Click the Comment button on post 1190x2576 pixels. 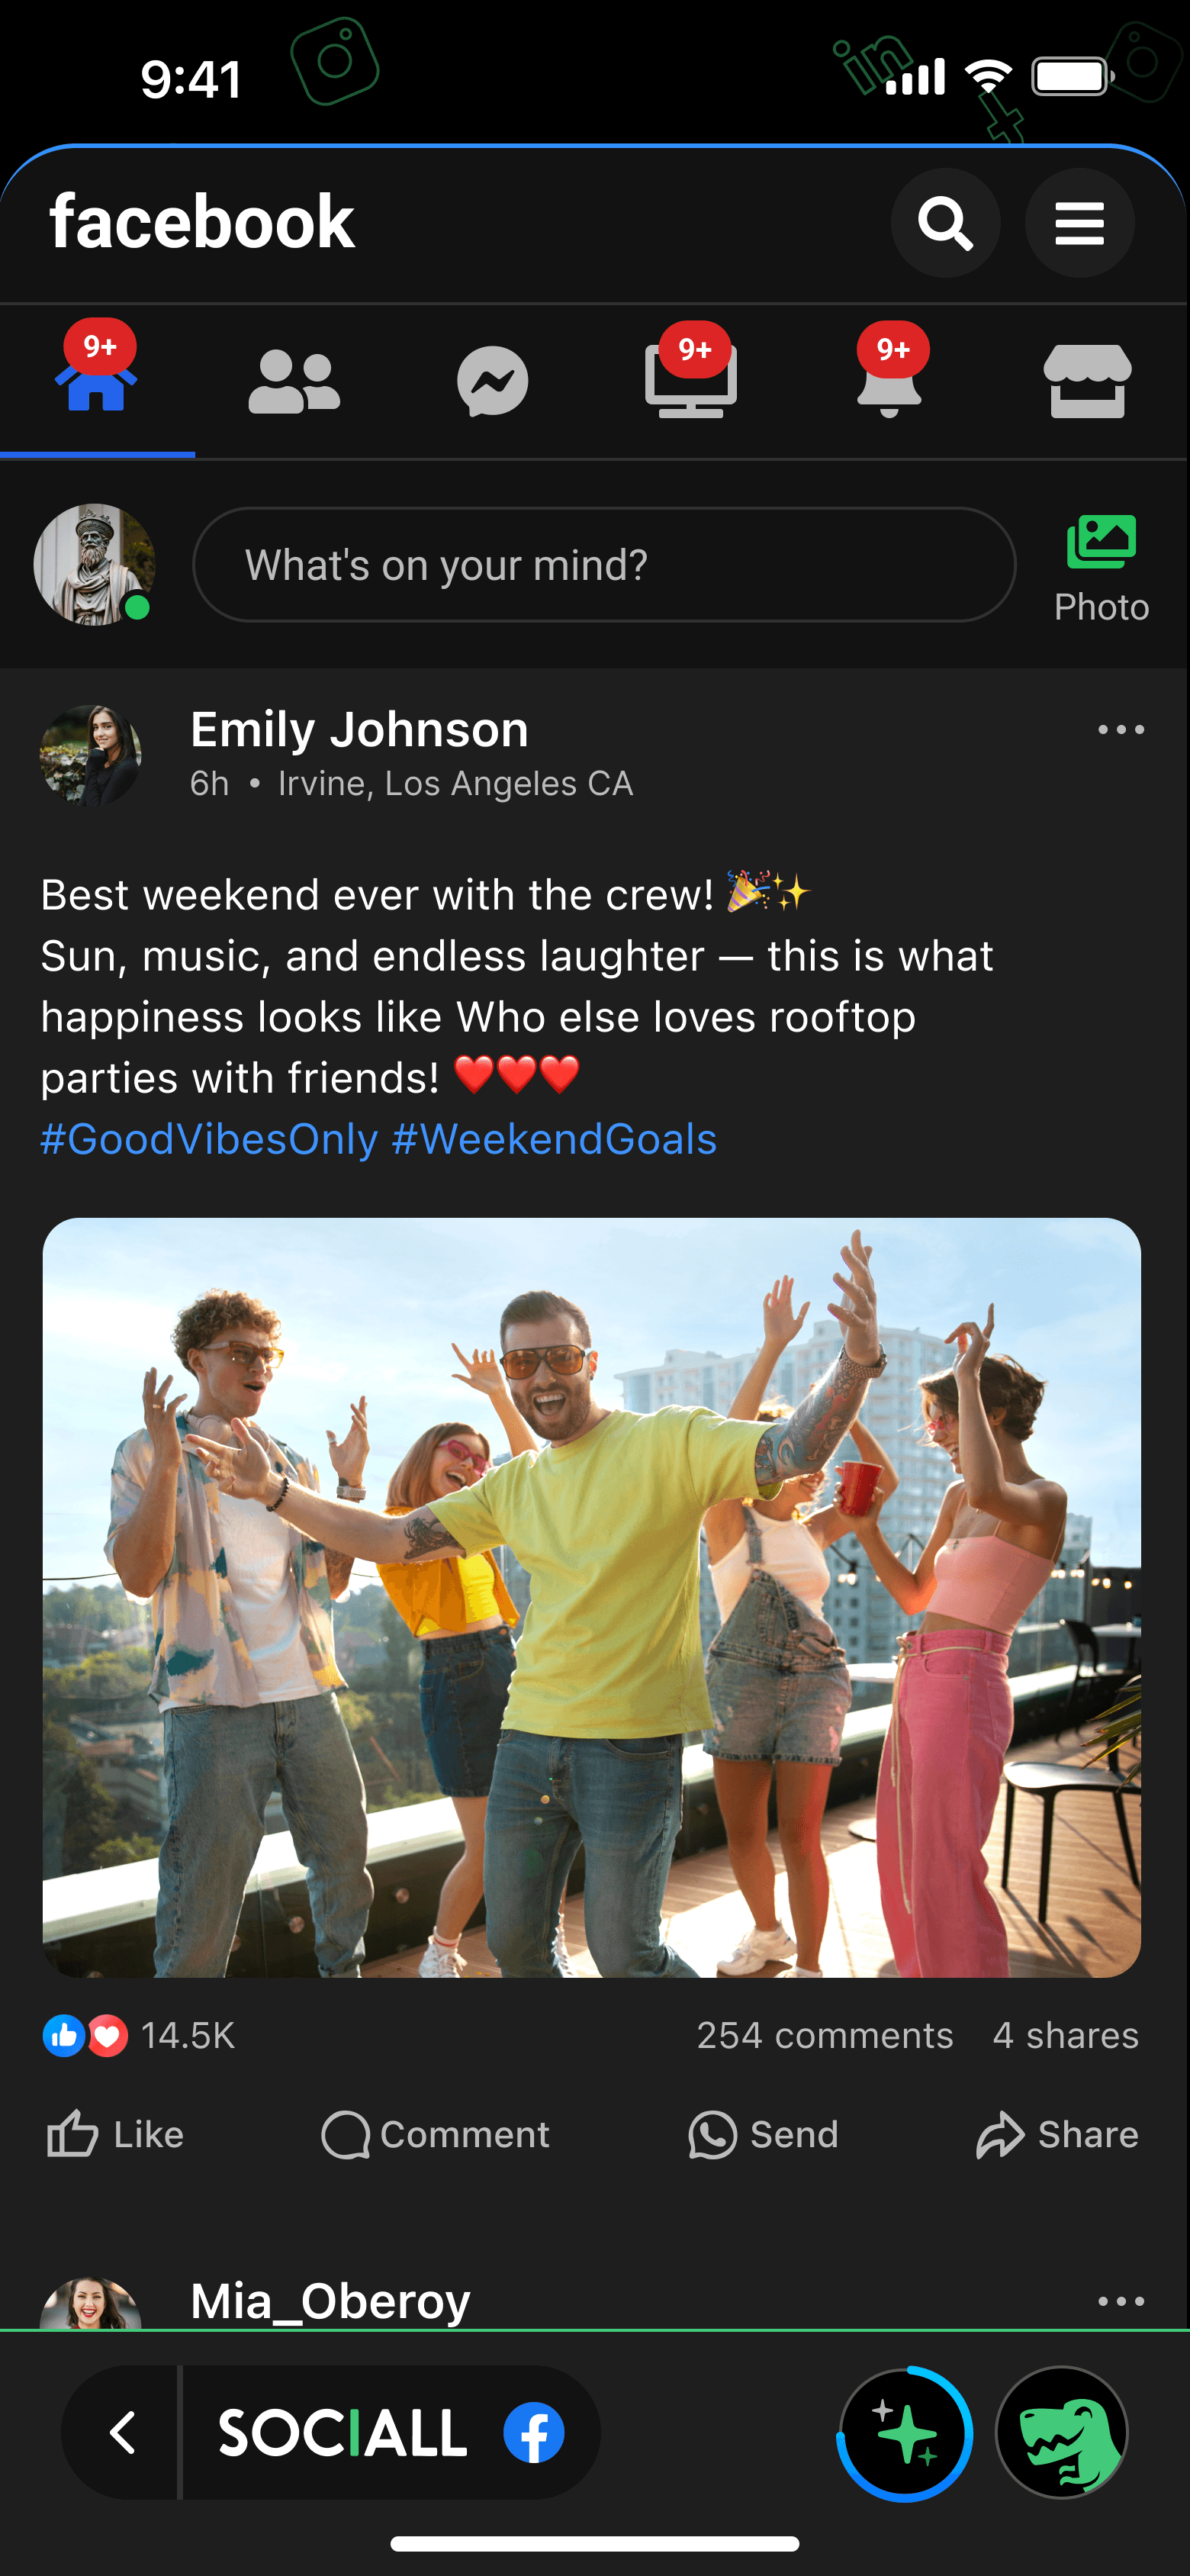[x=435, y=2134]
